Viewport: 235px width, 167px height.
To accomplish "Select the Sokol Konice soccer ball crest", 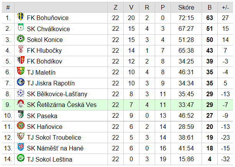I will click(x=21, y=38).
